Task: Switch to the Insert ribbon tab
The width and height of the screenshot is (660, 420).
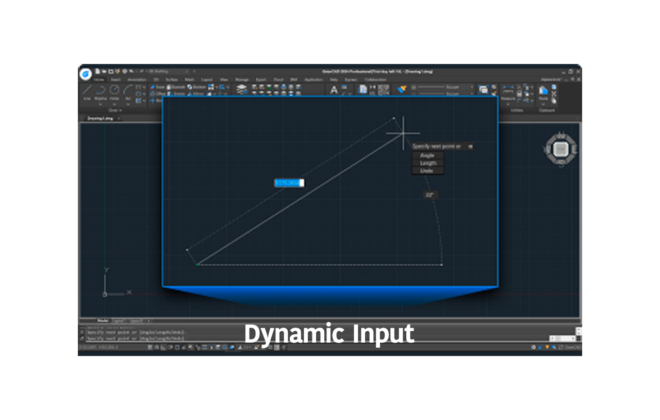Action: point(115,79)
